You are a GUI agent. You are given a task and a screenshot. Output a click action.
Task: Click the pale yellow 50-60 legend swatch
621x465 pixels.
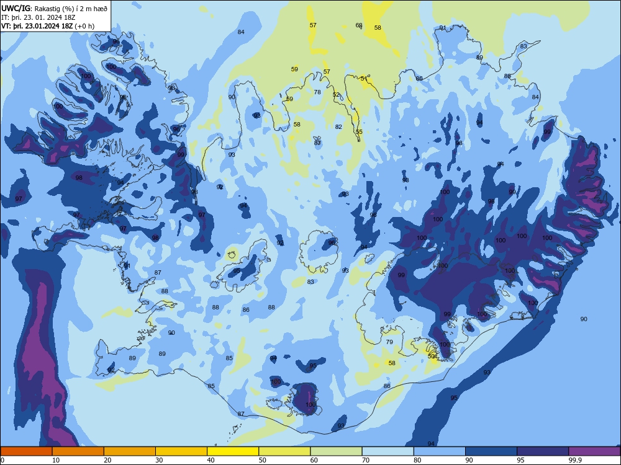pyautogui.click(x=284, y=451)
